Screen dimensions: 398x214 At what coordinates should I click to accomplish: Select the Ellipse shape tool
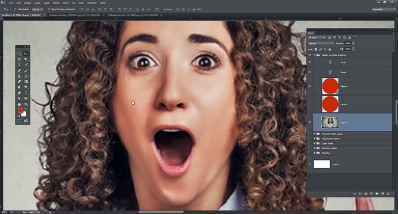26,99
